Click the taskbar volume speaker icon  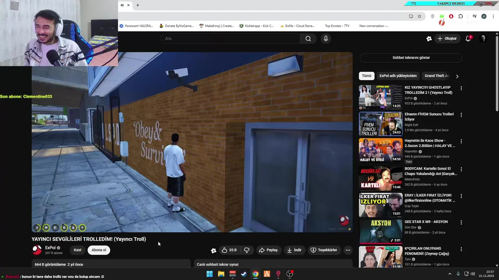click(473, 274)
